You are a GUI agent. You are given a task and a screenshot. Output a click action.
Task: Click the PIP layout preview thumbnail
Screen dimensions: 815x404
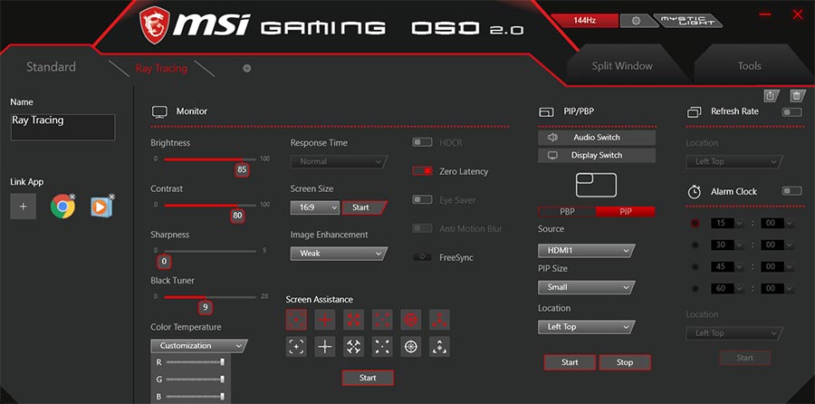(596, 185)
